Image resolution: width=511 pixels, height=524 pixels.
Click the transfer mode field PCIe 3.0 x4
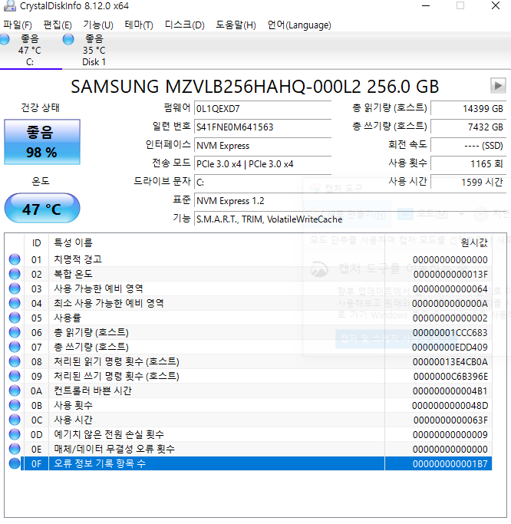(262, 164)
